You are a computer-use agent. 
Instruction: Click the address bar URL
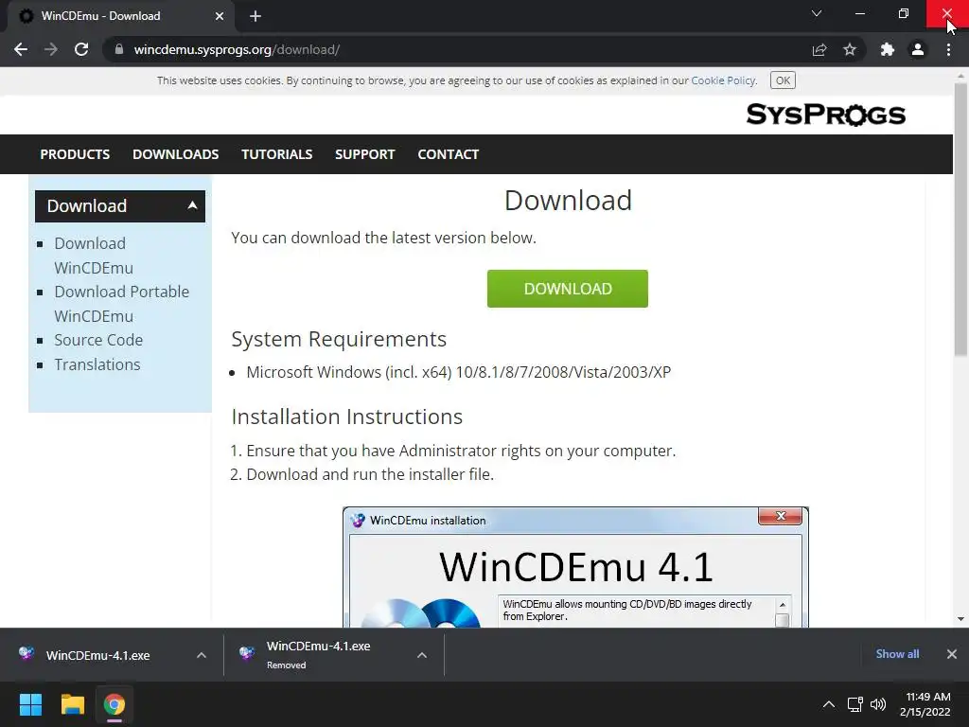(x=237, y=49)
